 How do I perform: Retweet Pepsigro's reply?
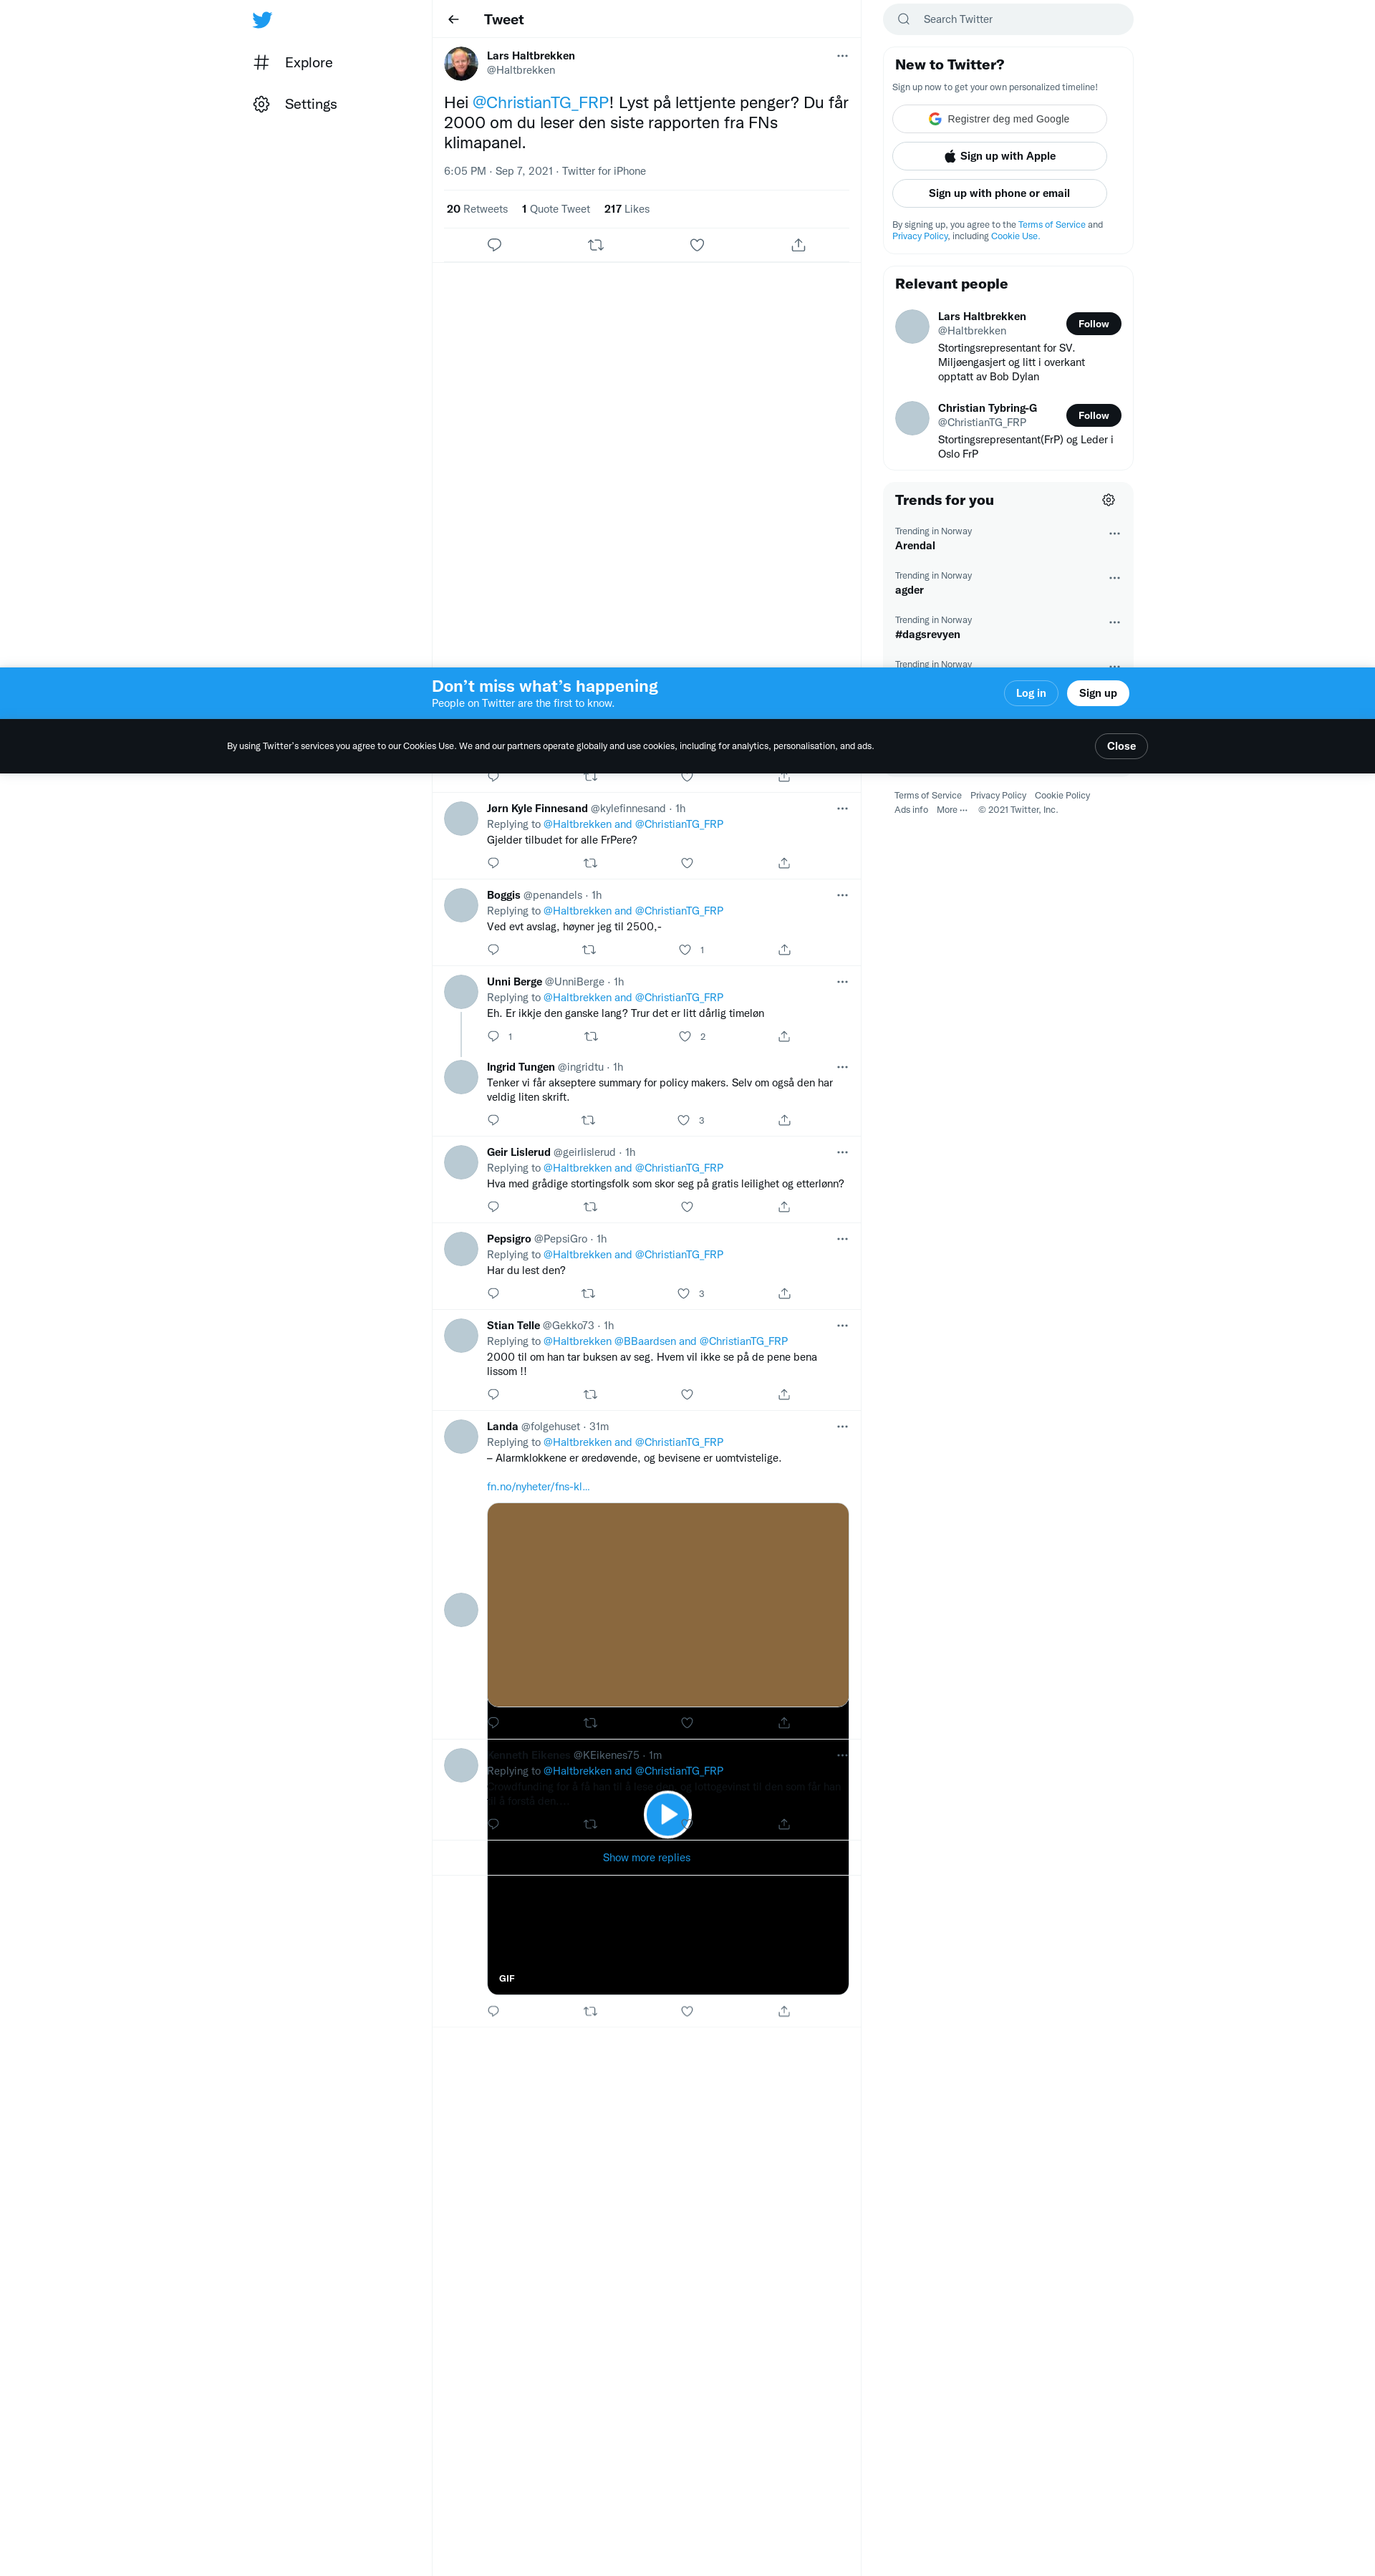[x=588, y=1293]
